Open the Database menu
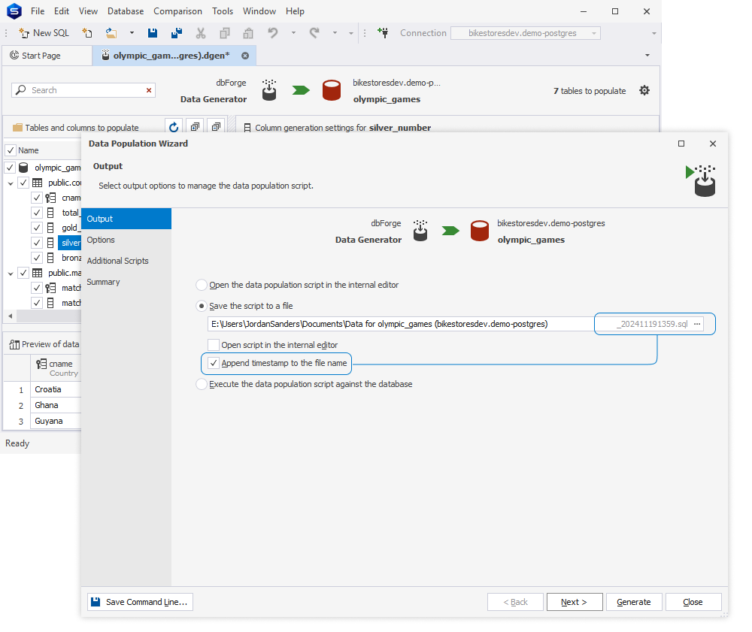The image size is (752, 632). 125,11
